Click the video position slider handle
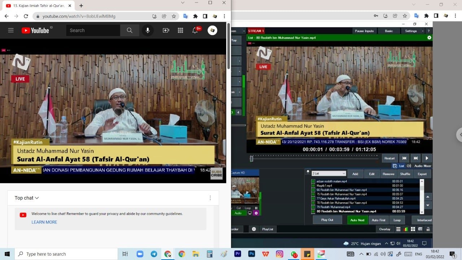The width and height of the screenshot is (462, 260). (x=252, y=159)
